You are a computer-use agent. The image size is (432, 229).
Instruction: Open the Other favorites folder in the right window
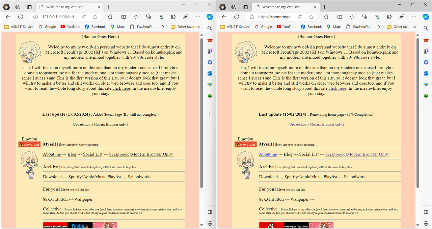click(x=401, y=27)
